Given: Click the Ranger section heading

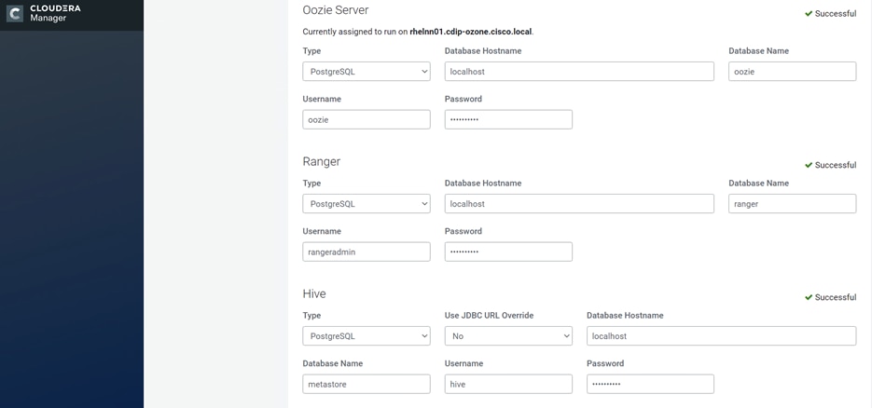Looking at the screenshot, I should click(322, 161).
